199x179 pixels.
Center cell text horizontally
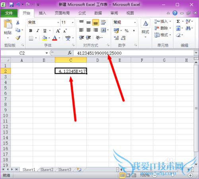[88, 30]
